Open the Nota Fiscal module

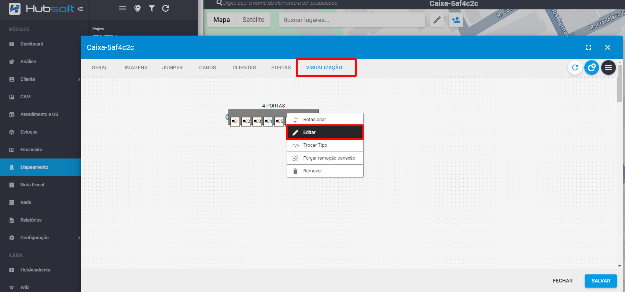(x=40, y=185)
